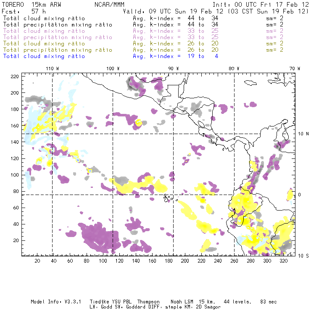Click the "200" tick label on the vertical axis
Screen dimensions: 311x311
point(15,93)
